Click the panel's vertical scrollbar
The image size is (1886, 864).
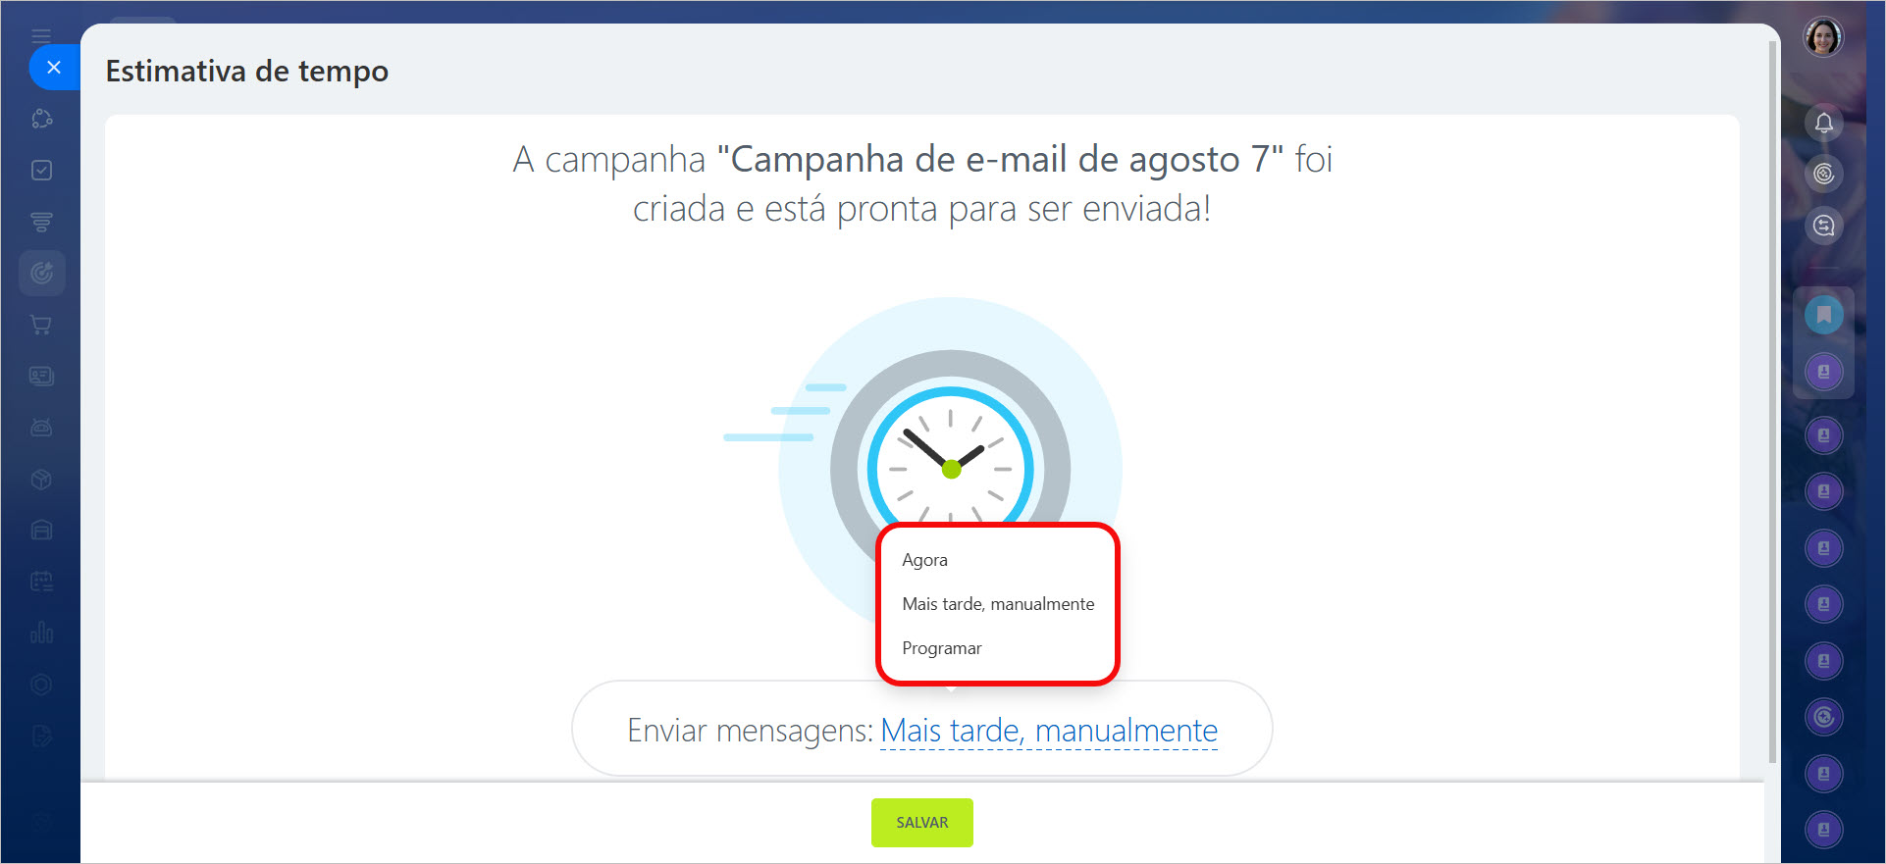1772,402
